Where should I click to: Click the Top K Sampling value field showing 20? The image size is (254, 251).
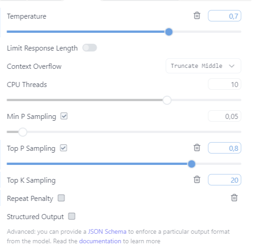click(x=224, y=180)
